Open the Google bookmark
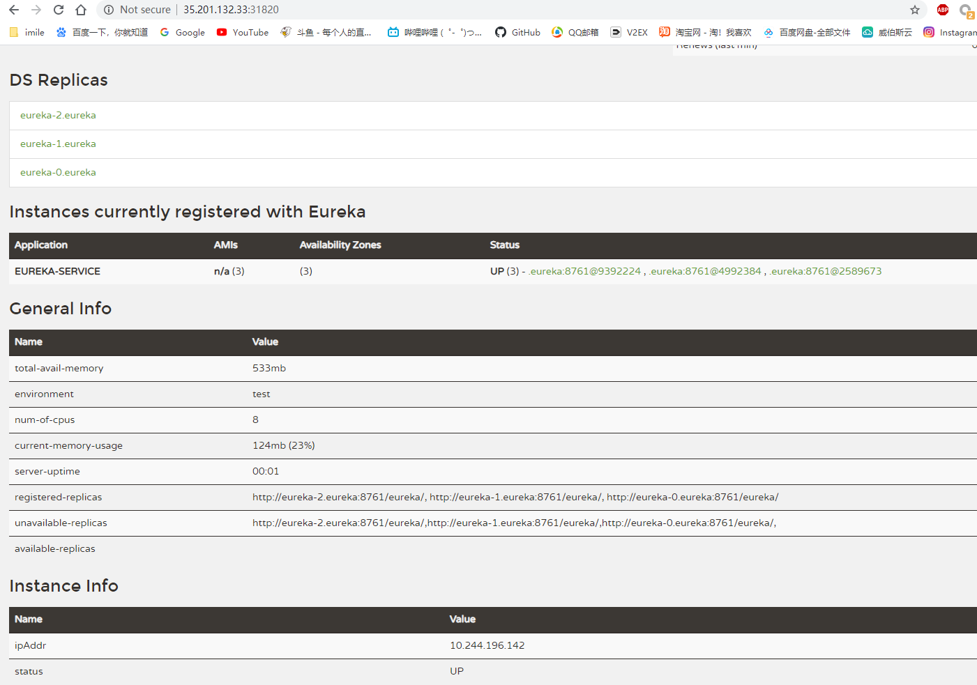977x685 pixels. [183, 32]
